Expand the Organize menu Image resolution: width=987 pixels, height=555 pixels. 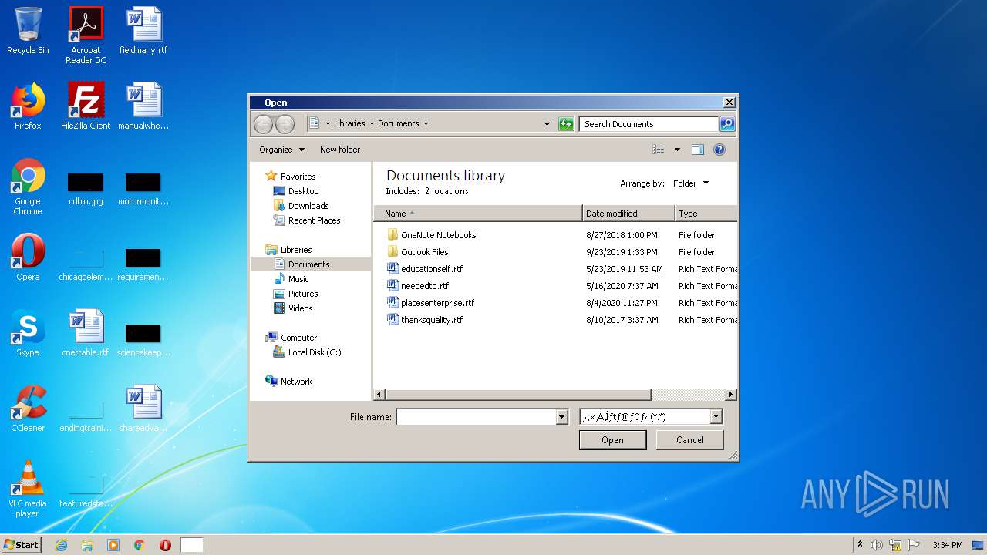282,150
